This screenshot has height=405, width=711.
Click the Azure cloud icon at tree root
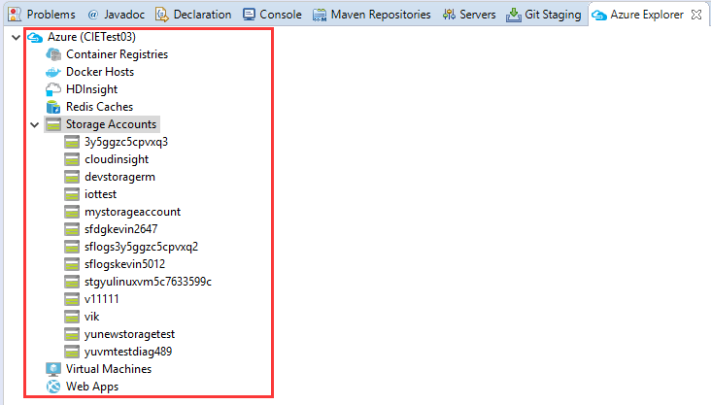click(x=35, y=37)
